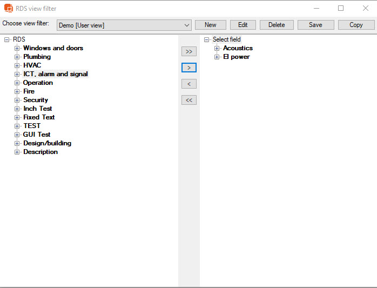Screen dimensions: 377x288
Task: Select the Design/building tree item
Action: coord(48,143)
